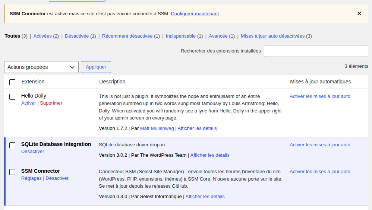Activate the Hello Dolly plugin
Screen dimensions: 372x210
pos(28,103)
